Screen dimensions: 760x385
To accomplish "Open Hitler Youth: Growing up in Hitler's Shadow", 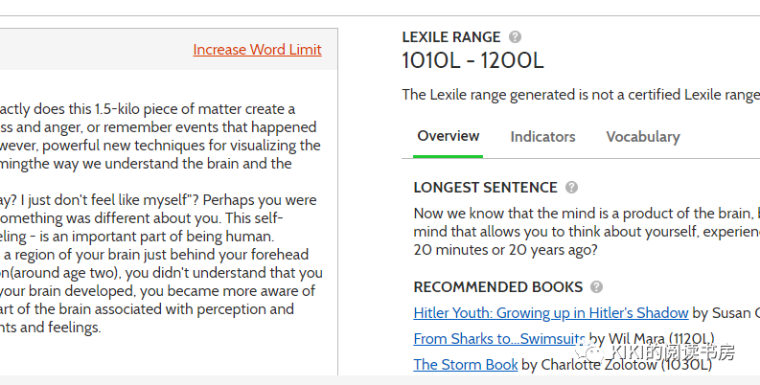I will [551, 313].
